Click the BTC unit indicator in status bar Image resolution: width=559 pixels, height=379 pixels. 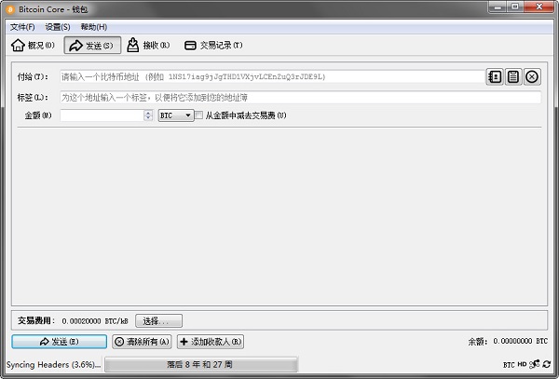pyautogui.click(x=509, y=364)
